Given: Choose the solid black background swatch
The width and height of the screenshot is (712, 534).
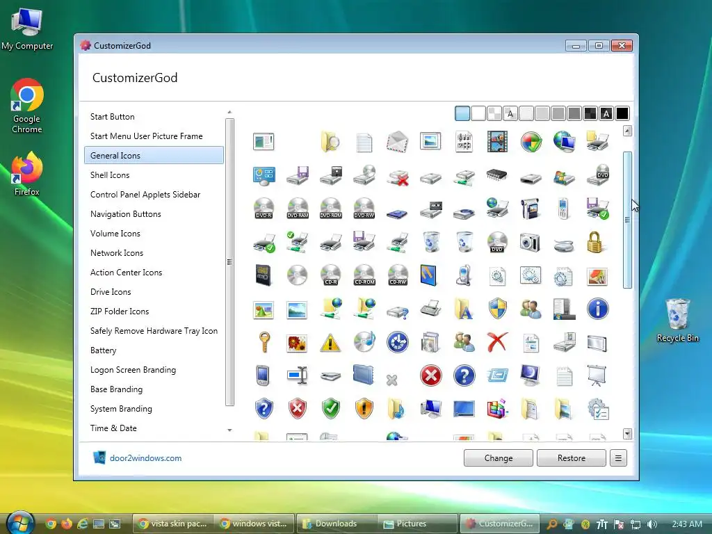Looking at the screenshot, I should tap(622, 113).
